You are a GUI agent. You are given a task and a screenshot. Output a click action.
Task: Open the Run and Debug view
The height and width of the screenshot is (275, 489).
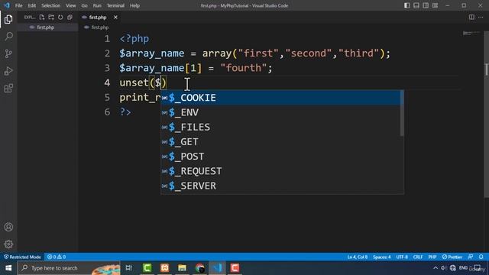tap(8, 71)
